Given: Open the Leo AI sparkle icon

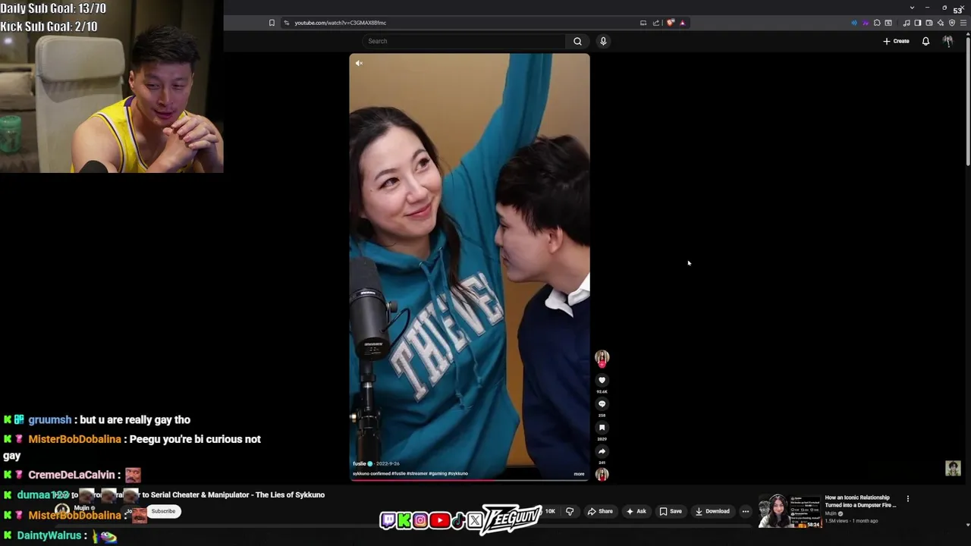Looking at the screenshot, I should click(941, 23).
